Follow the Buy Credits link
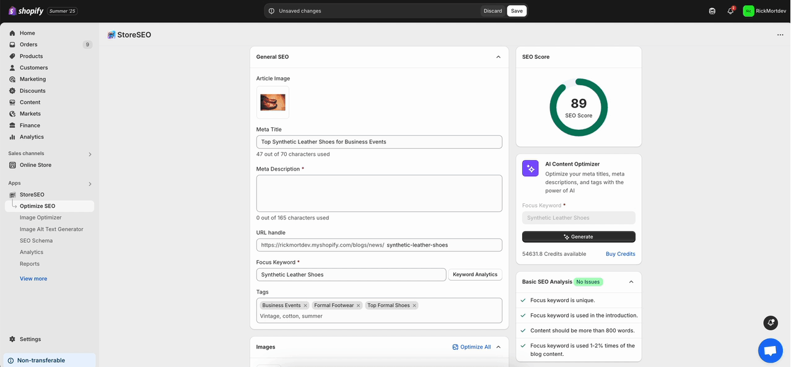This screenshot has height=367, width=791. tap(621, 254)
